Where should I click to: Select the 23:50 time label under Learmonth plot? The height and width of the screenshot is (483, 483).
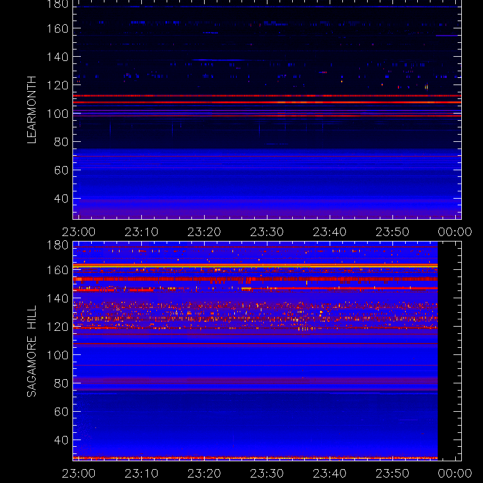[392, 232]
